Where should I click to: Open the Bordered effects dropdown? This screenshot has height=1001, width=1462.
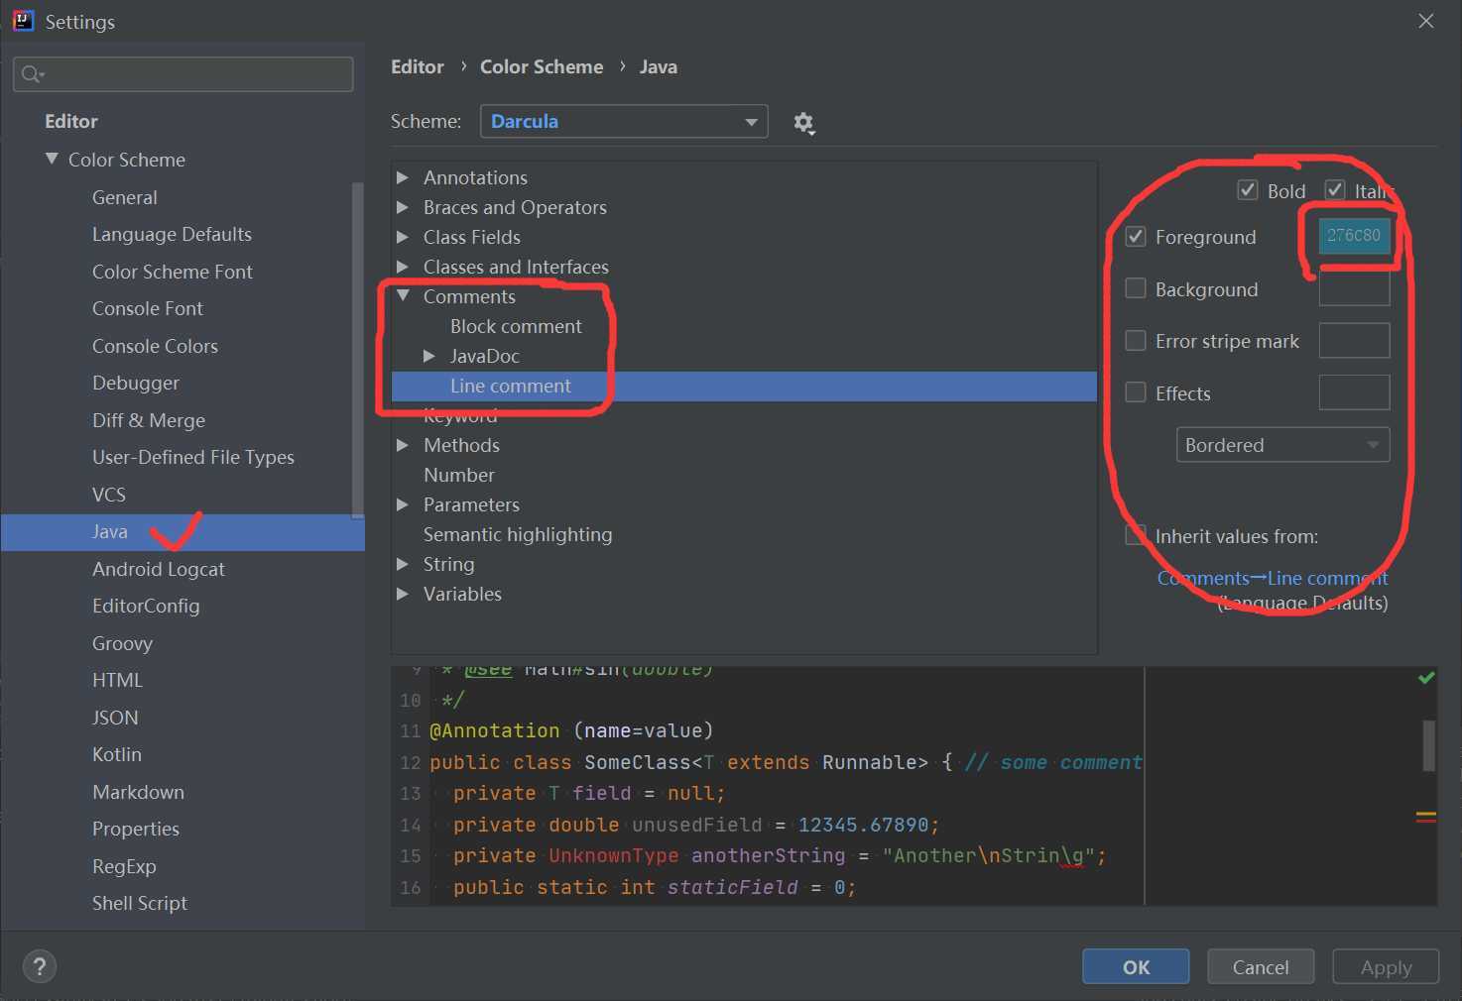click(1282, 445)
